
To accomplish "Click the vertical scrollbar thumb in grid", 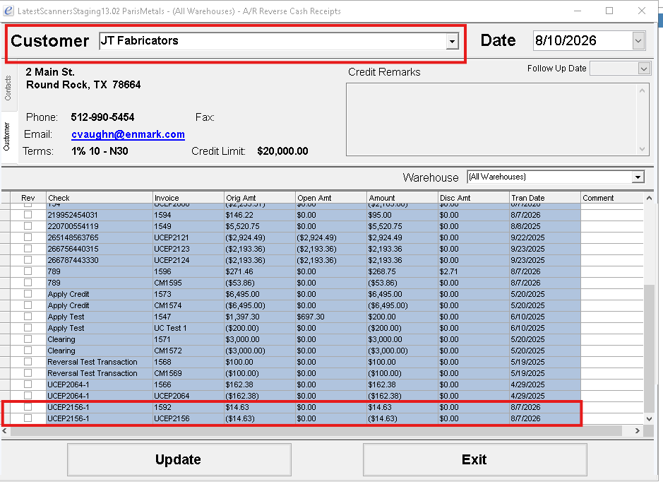I will 649,348.
